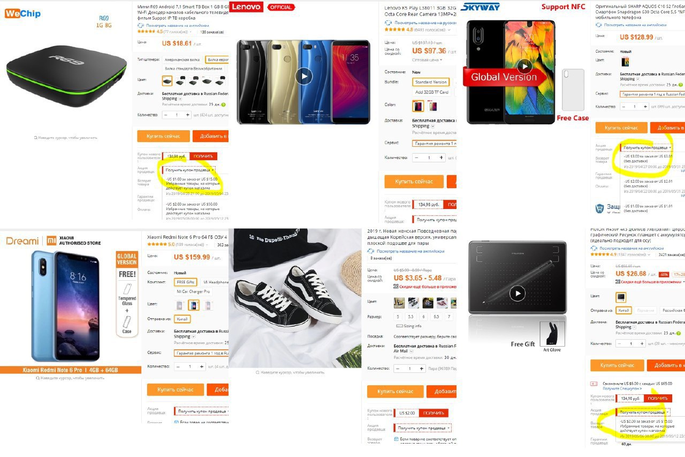685x457 pixels.
Task: Buy the Xiaomi Redmi Note 6 Pro now
Action: tap(176, 389)
